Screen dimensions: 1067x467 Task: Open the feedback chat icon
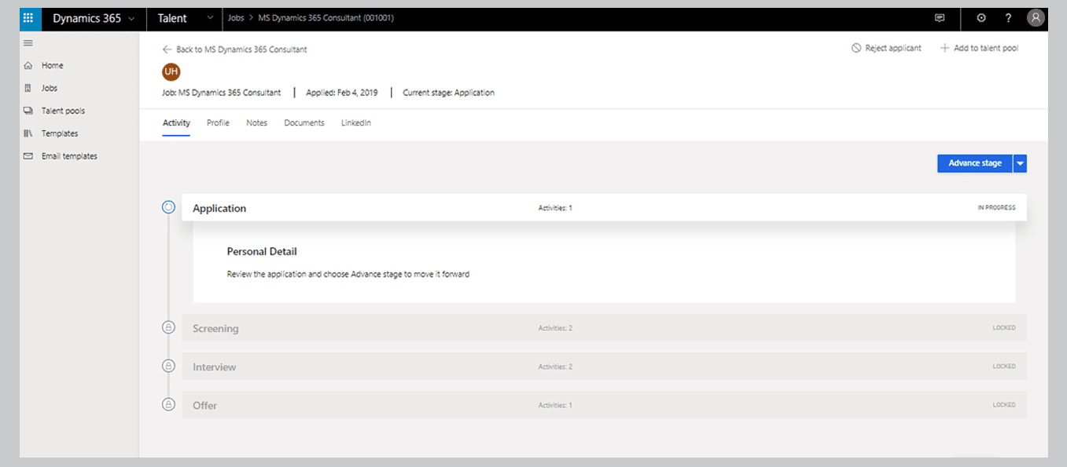pyautogui.click(x=940, y=18)
